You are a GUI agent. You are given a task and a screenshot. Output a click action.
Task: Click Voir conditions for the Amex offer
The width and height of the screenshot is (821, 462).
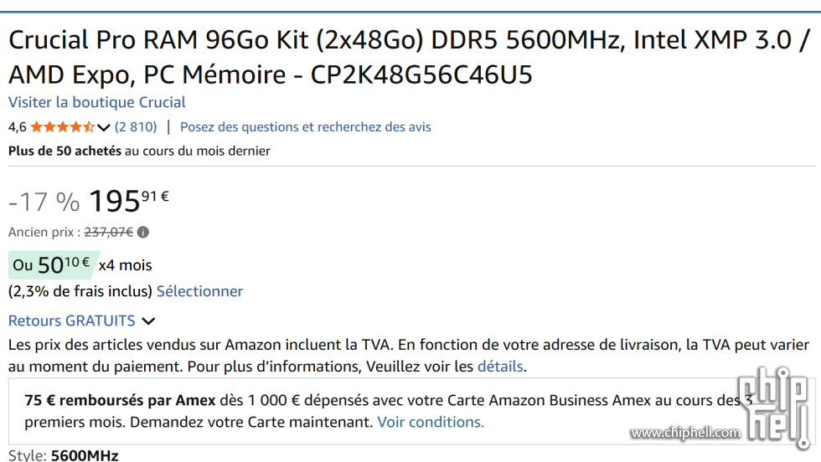(430, 422)
